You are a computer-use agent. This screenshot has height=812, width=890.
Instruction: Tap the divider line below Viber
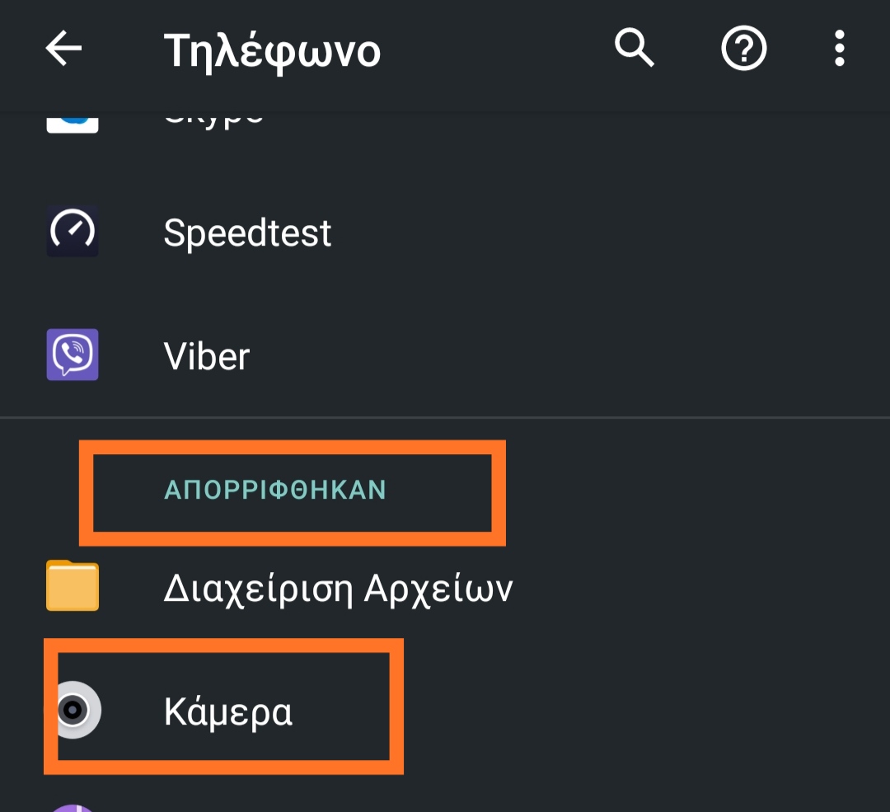click(x=445, y=418)
